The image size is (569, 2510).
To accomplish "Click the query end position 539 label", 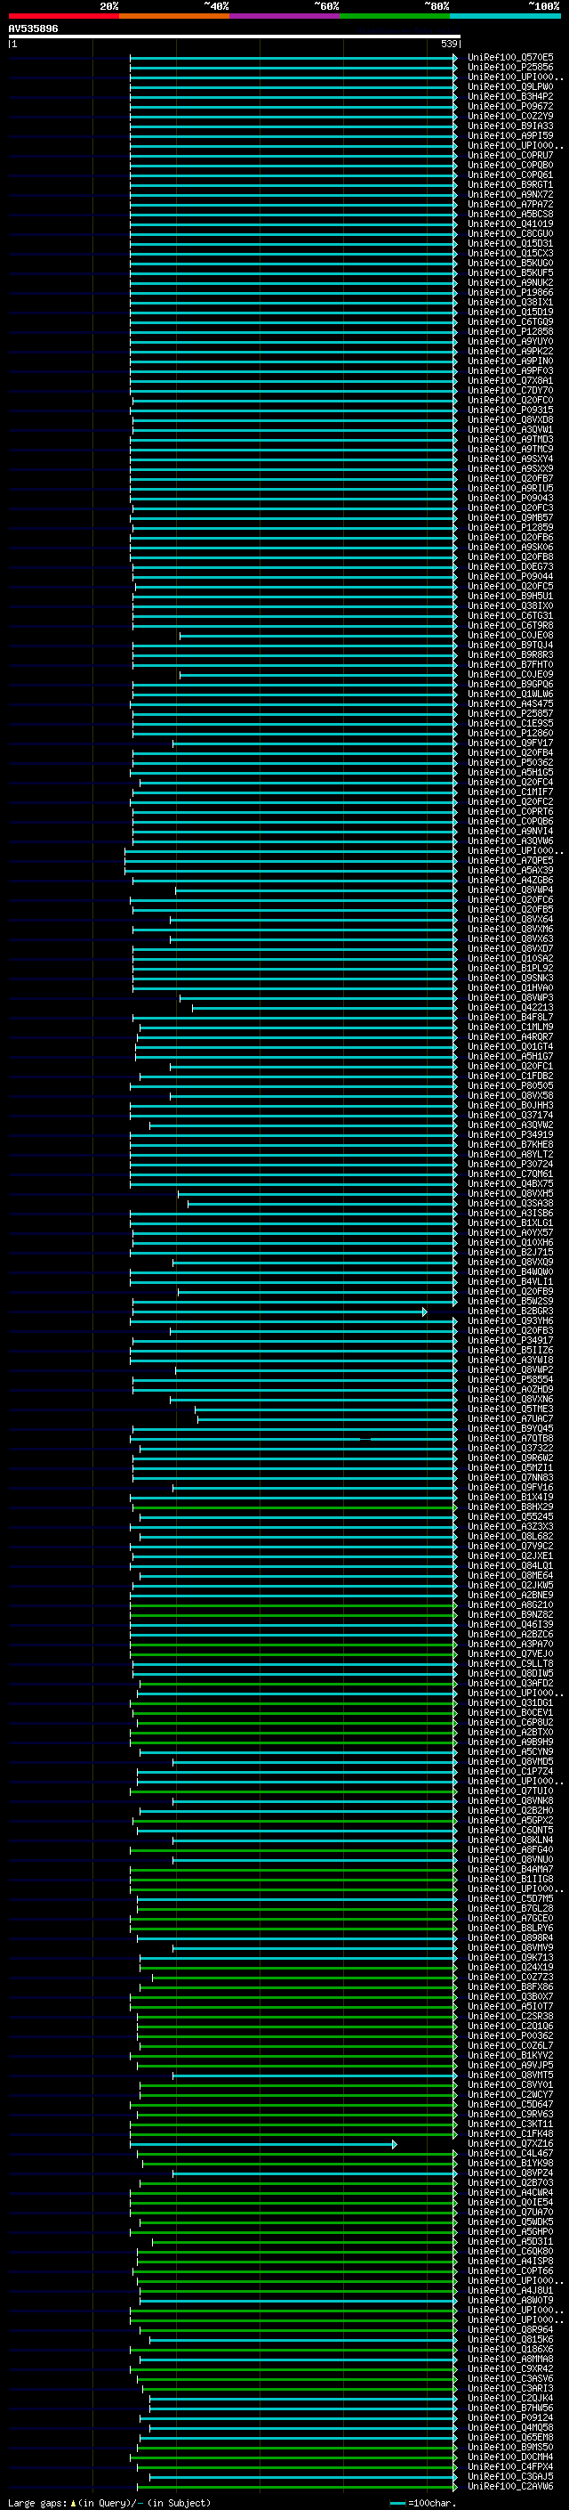I will [x=448, y=44].
